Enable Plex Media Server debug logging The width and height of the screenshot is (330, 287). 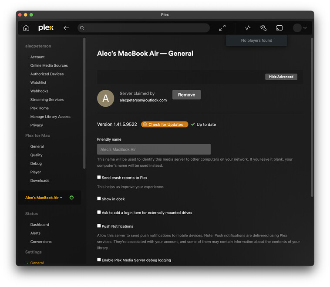coord(99,260)
